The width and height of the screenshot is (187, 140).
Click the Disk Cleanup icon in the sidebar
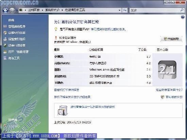(x=5, y=52)
